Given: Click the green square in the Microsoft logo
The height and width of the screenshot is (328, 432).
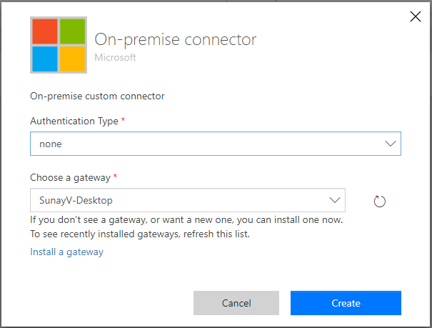Looking at the screenshot, I should point(72,31).
